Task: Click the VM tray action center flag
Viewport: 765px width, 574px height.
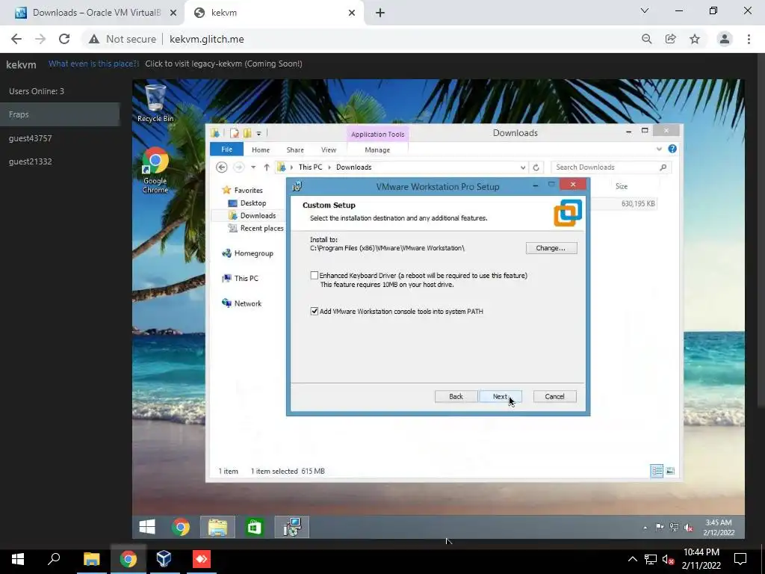Action: (660, 527)
